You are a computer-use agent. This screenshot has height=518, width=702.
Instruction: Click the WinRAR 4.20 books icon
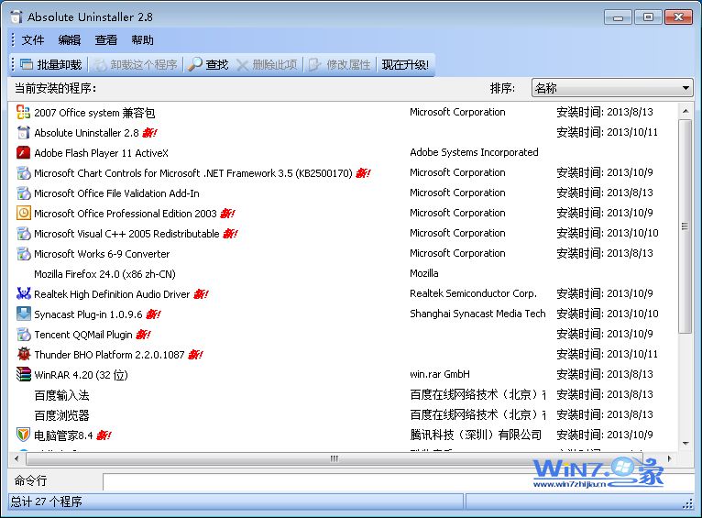(x=23, y=374)
